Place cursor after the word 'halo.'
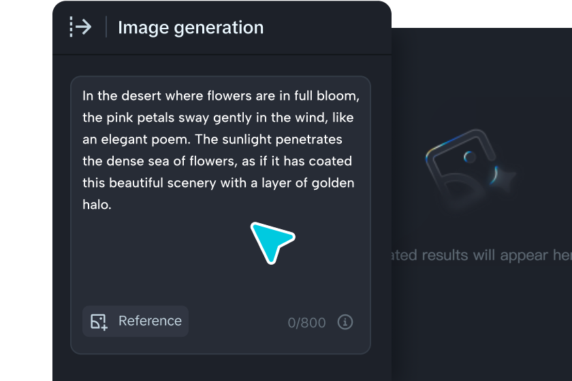 (112, 205)
